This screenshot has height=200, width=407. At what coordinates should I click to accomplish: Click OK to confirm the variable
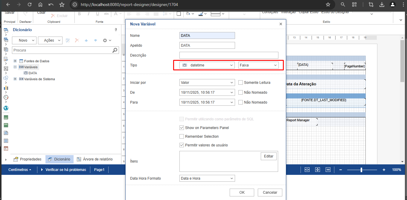[x=242, y=193]
